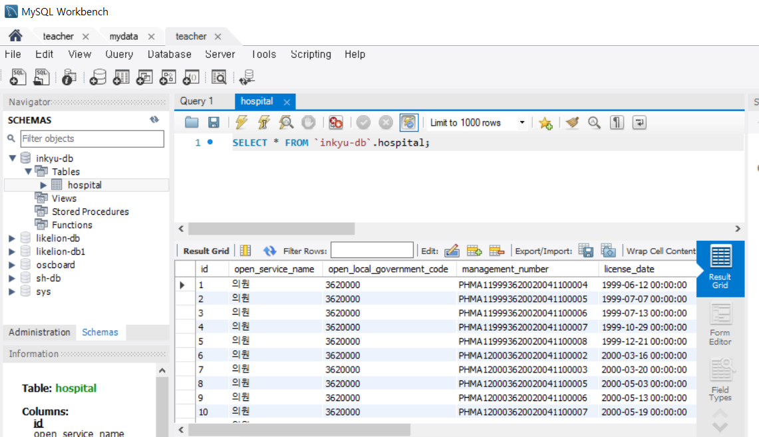The image size is (759, 437).
Task: Toggle invisible characters pilcrow icon
Action: [x=617, y=122]
